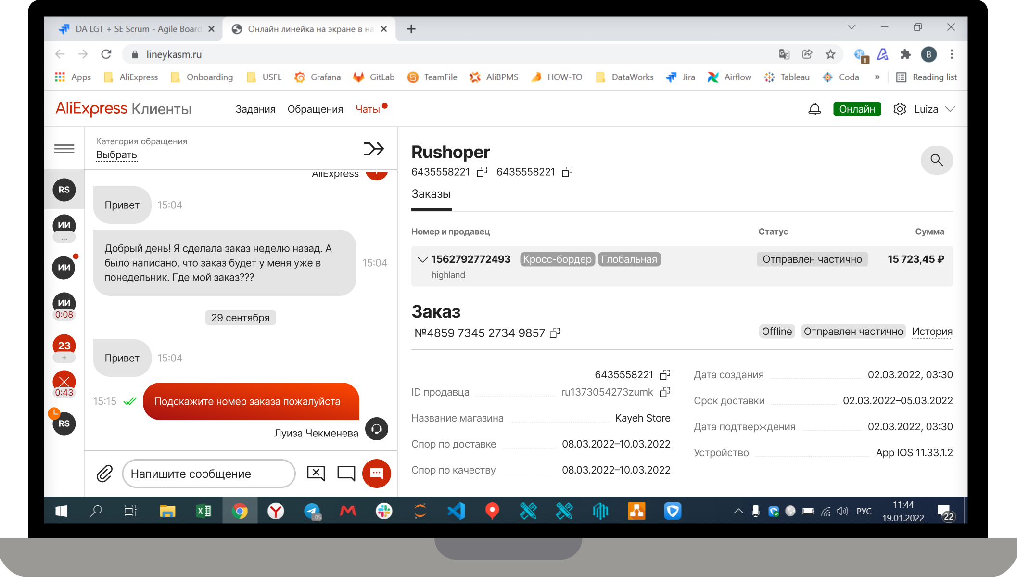This screenshot has height=577, width=1017.
Task: Copy second customer ID 6435558221 under Rushoper
Action: click(x=567, y=172)
